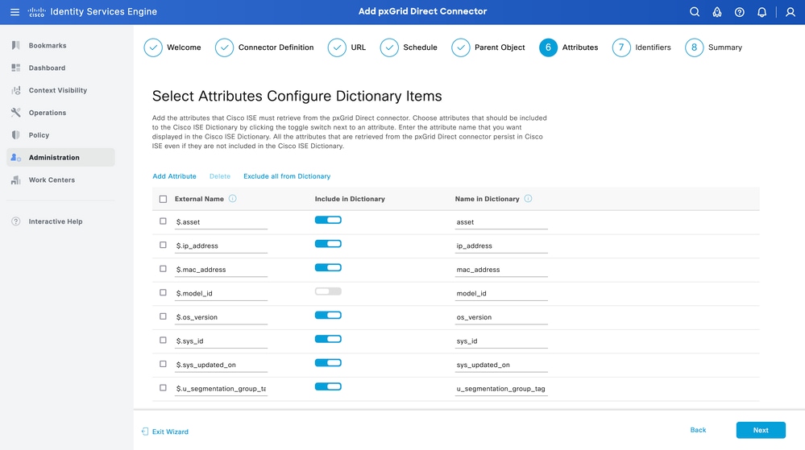Toggle off dictionary inclusion for ip_address
The width and height of the screenshot is (805, 450).
tap(328, 244)
